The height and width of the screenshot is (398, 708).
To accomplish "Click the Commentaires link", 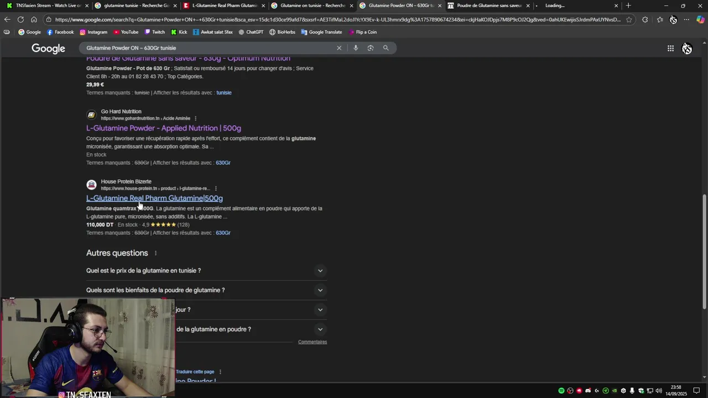I will click(x=313, y=342).
